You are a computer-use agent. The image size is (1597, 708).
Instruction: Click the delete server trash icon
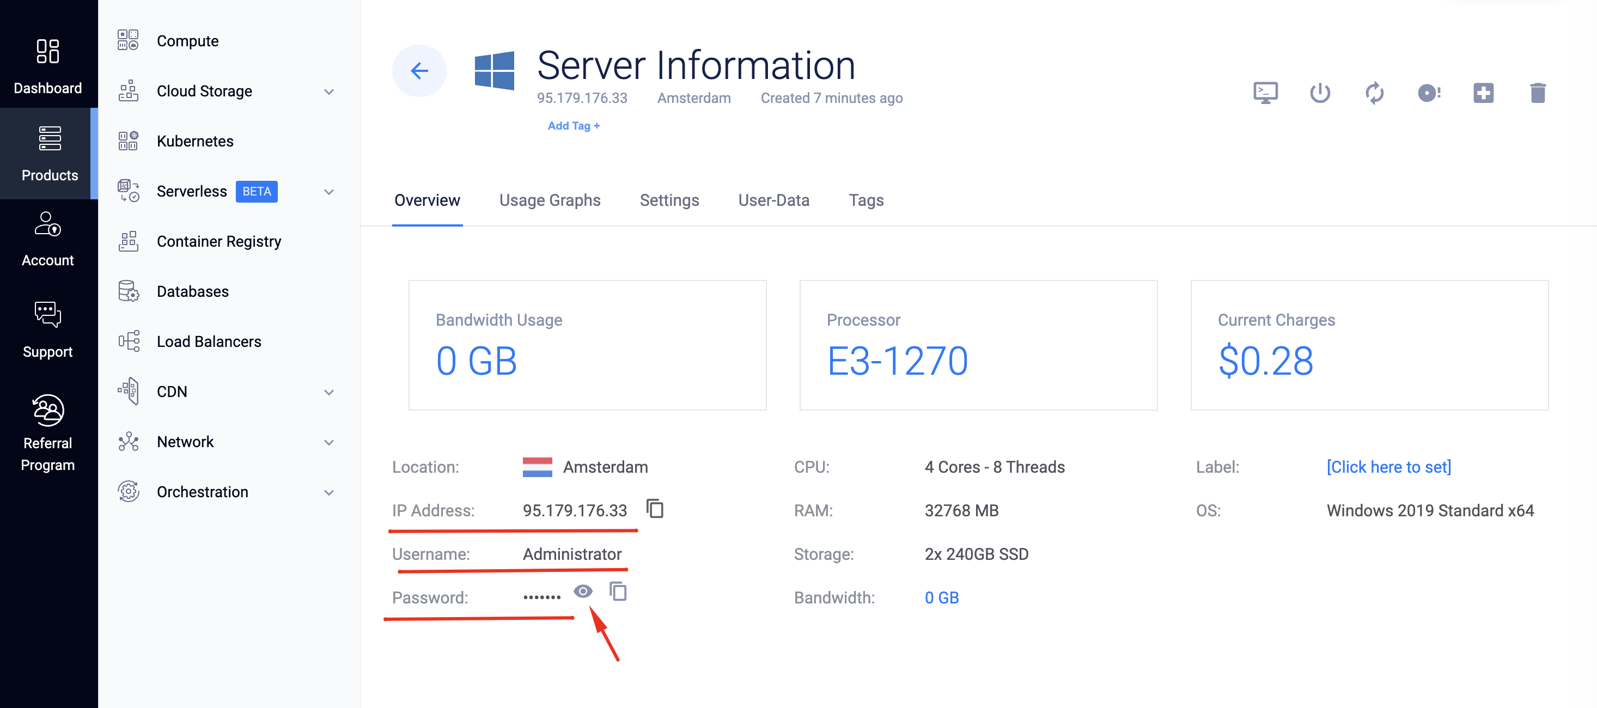click(x=1538, y=93)
